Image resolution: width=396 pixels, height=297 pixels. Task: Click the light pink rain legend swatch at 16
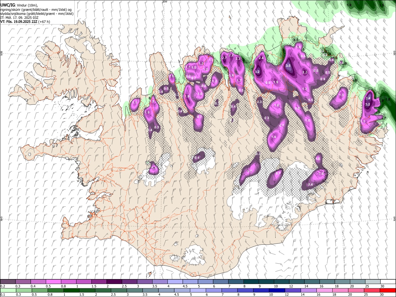click(324, 290)
